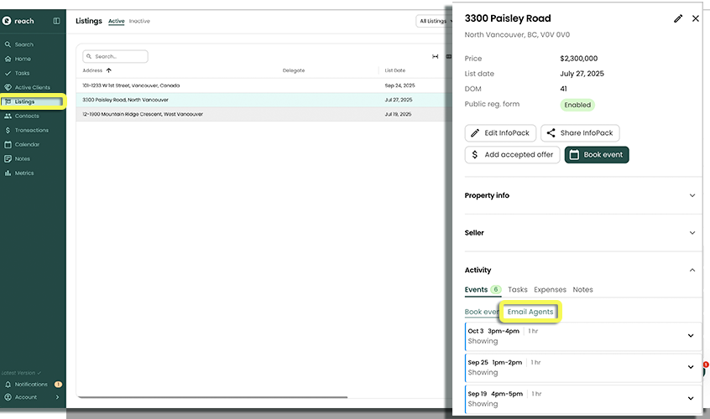Open Metrics in the sidebar
The width and height of the screenshot is (710, 419).
[24, 173]
